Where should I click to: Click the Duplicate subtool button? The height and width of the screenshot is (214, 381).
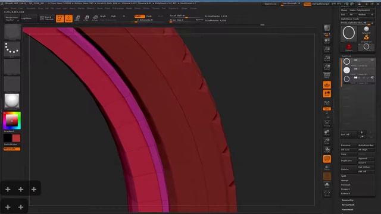coord(349,160)
